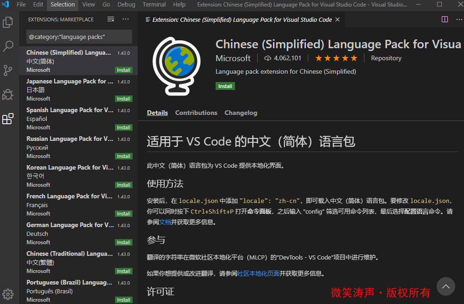Select Chinese (Traditional) Language list entry

tap(78, 262)
